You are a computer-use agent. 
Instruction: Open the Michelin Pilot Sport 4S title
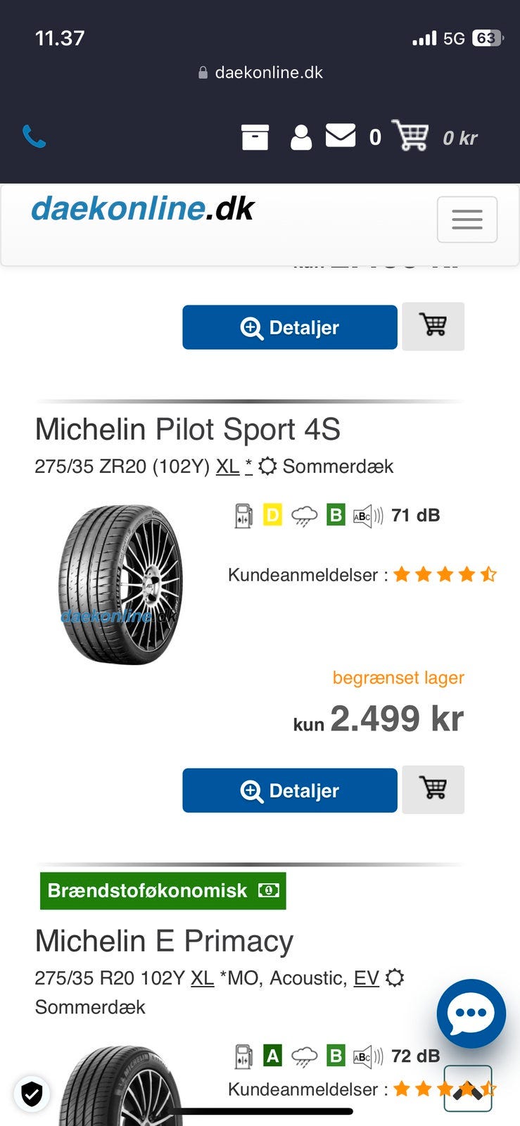tap(188, 429)
